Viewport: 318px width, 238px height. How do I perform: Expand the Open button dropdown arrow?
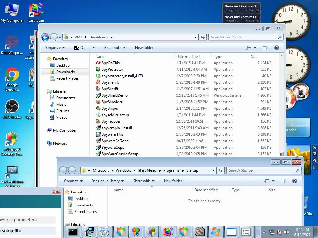(93, 48)
